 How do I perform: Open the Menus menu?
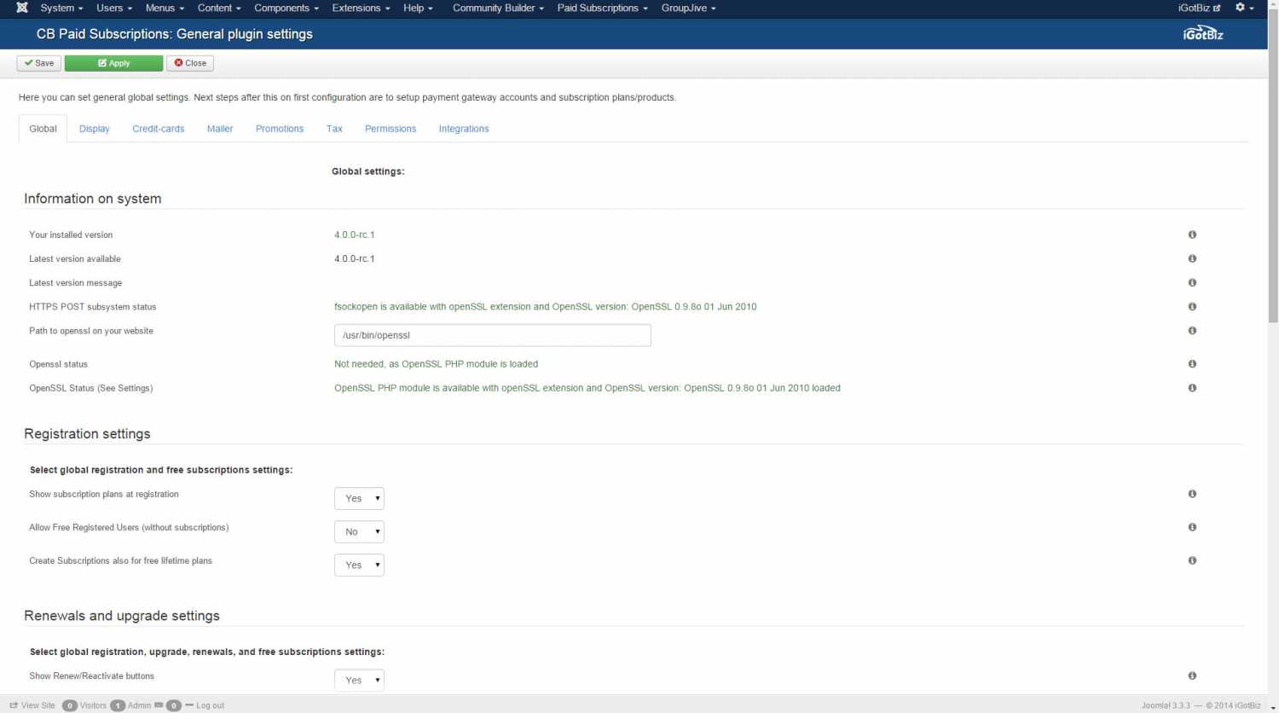click(165, 8)
